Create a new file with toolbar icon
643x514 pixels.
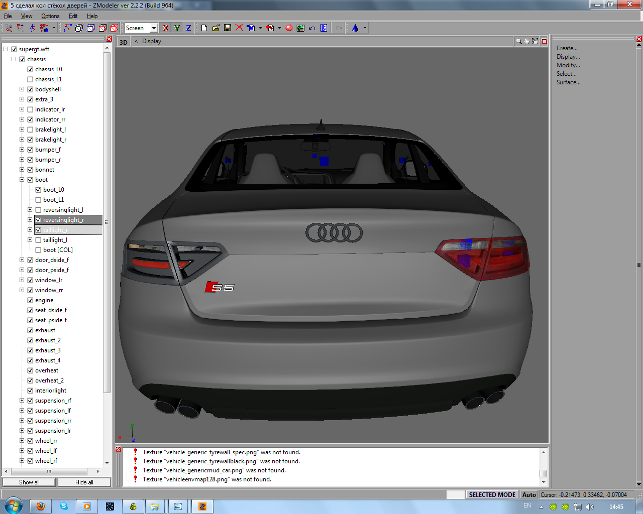[204, 28]
